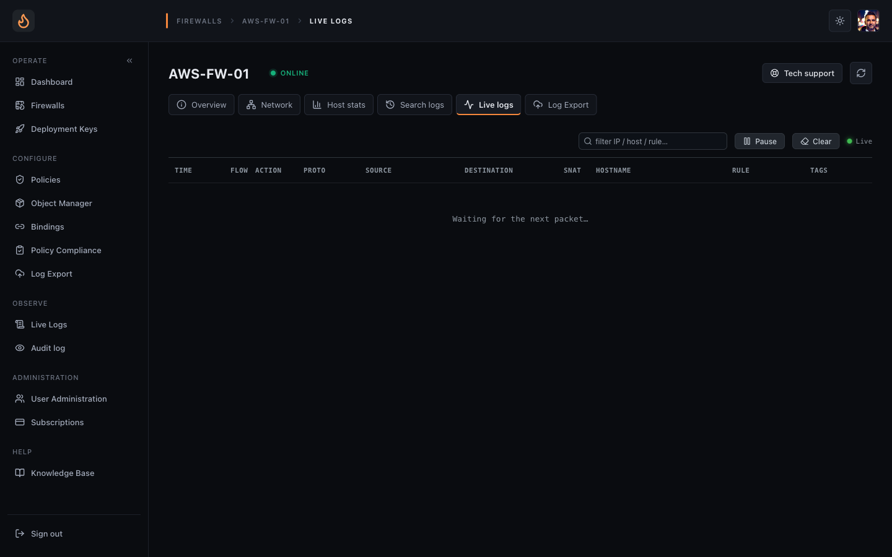Viewport: 892px width, 557px height.
Task: Switch to the Overview tab
Action: pos(201,105)
